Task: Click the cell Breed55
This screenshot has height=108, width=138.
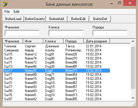Action: coord(71,99)
